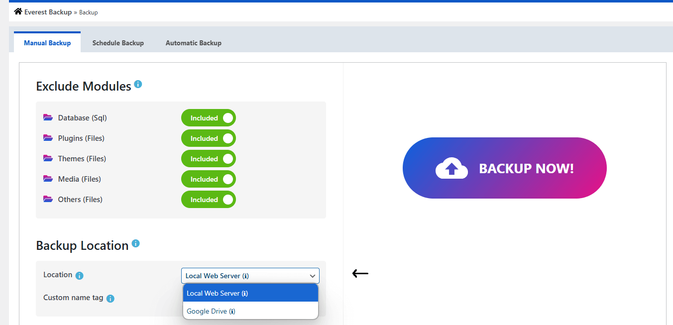The image size is (673, 325).
Task: Click the folder icon beside Media (Files)
Action: pos(48,179)
